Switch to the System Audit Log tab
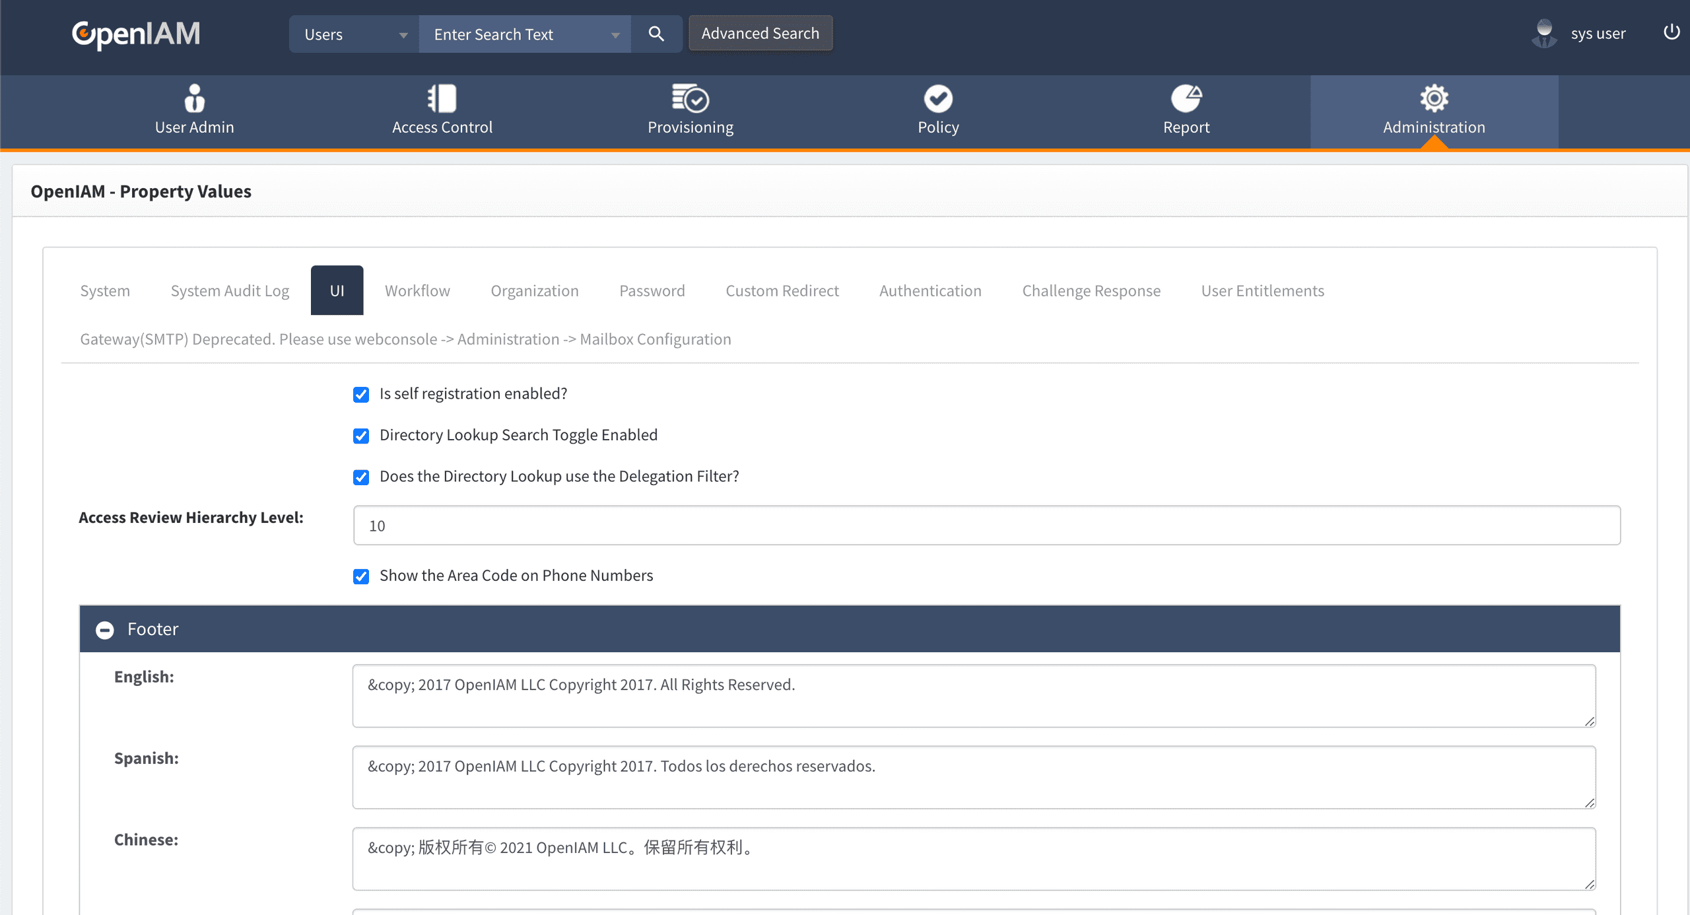 coord(230,290)
